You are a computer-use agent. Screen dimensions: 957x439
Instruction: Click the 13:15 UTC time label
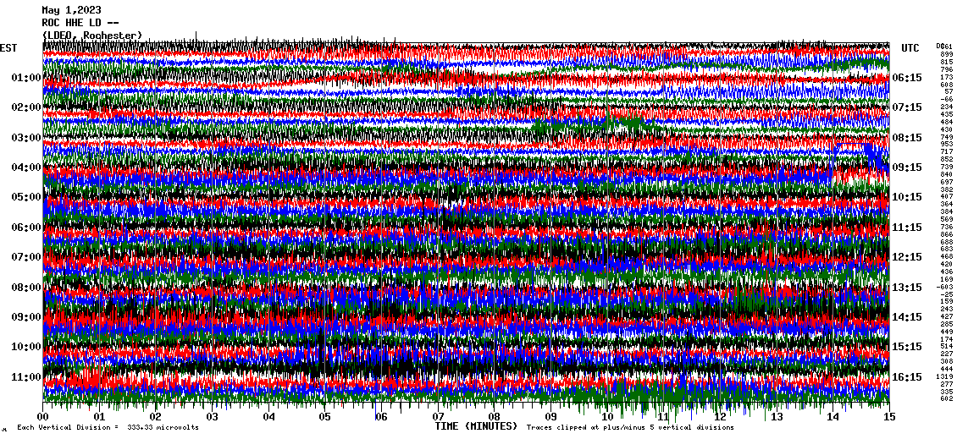tap(907, 288)
